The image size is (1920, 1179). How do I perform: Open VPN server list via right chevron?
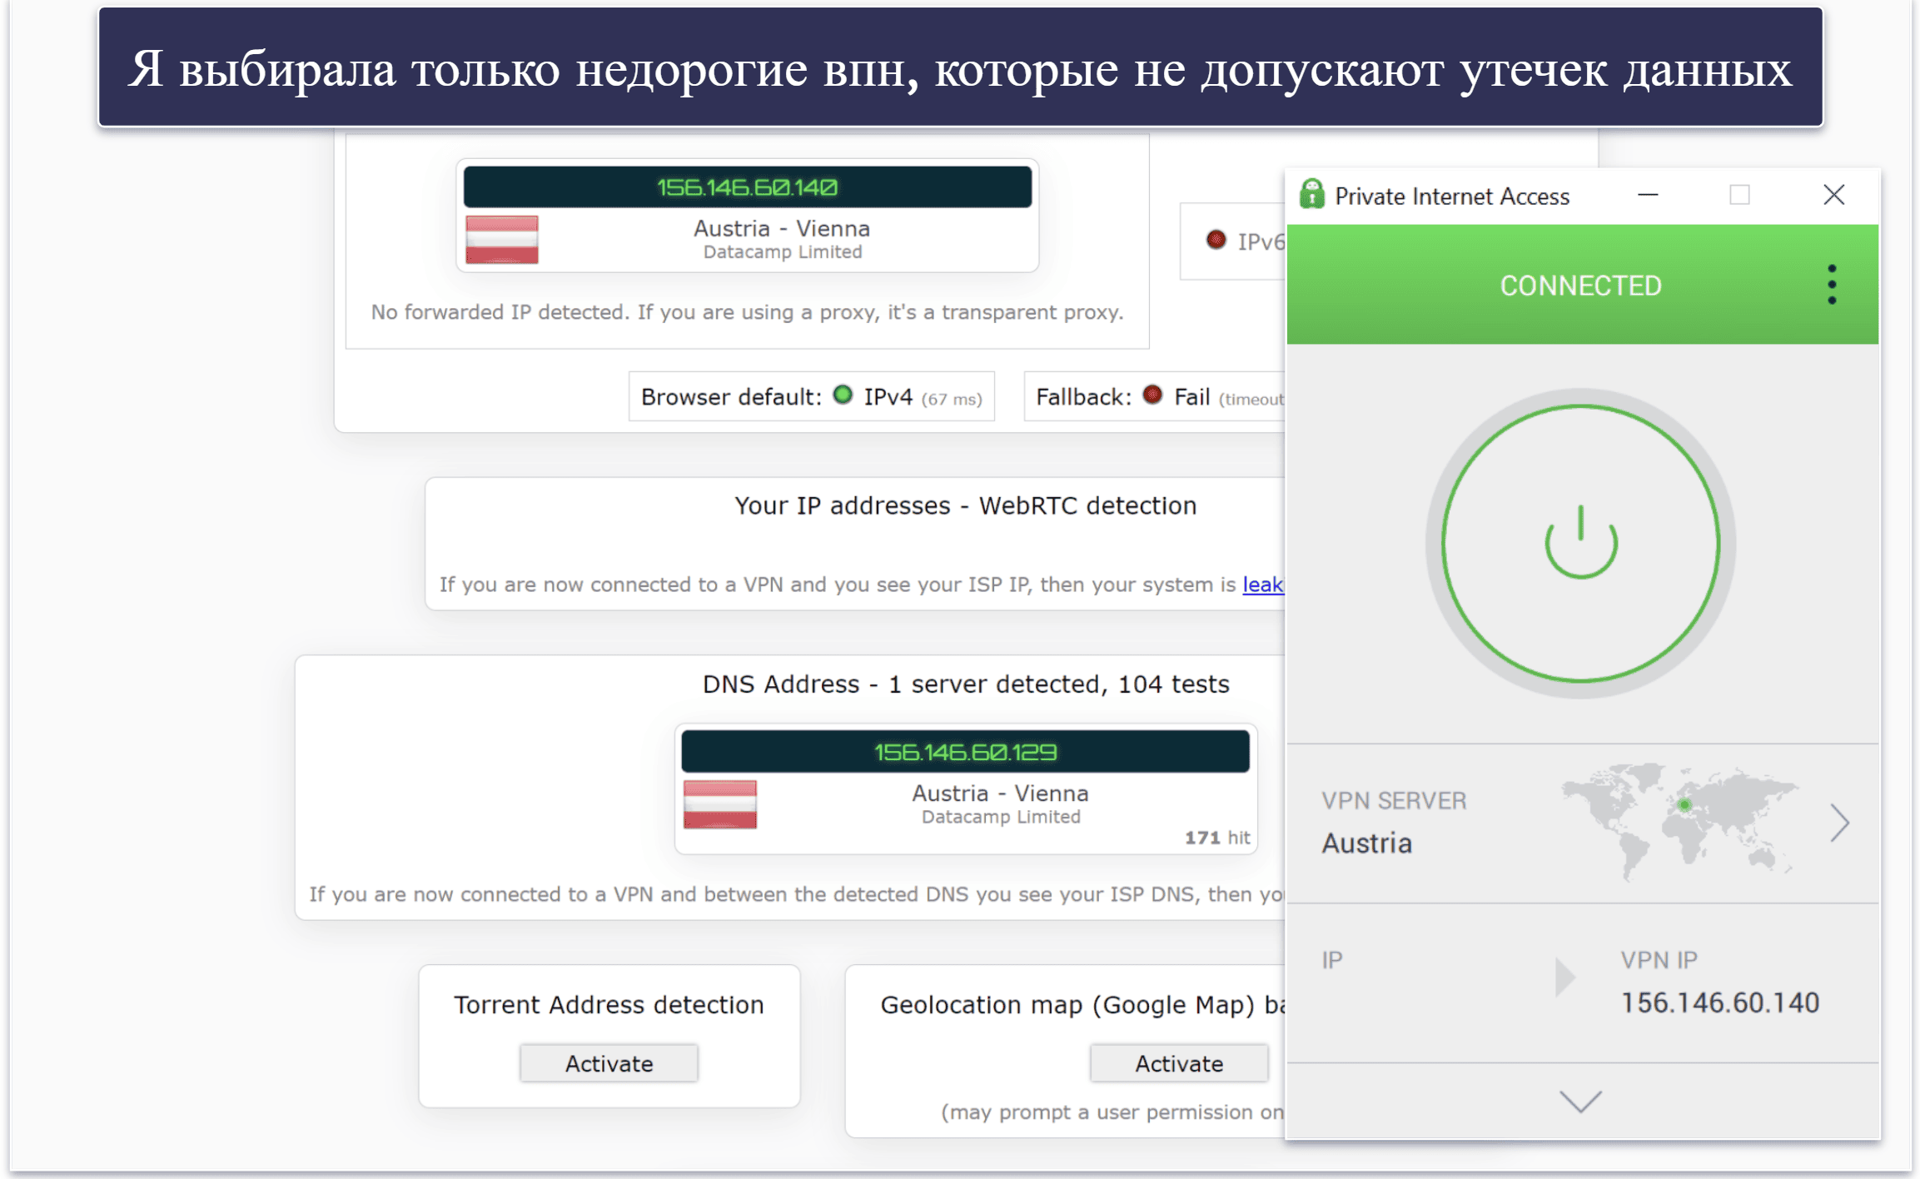pyautogui.click(x=1840, y=823)
